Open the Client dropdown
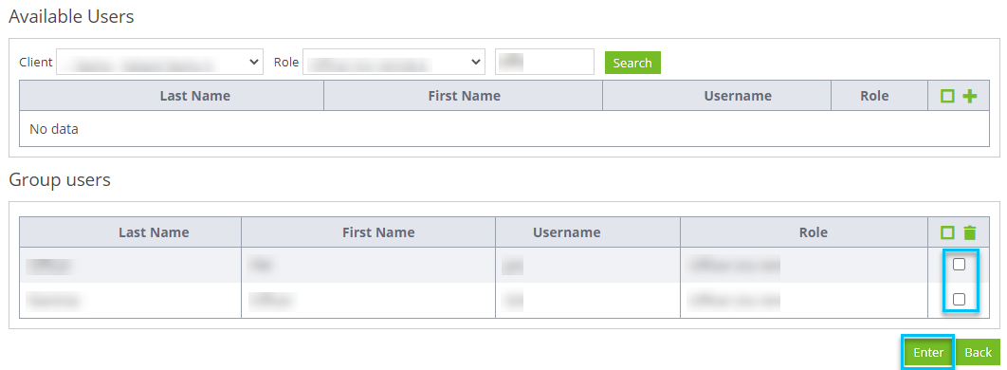Image resolution: width=1007 pixels, height=370 pixels. [160, 63]
